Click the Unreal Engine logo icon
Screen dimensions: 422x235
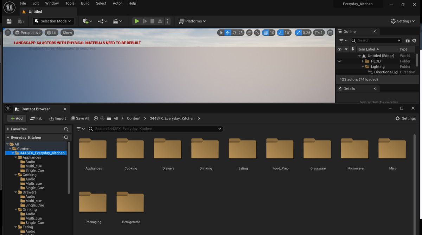[x=9, y=7]
